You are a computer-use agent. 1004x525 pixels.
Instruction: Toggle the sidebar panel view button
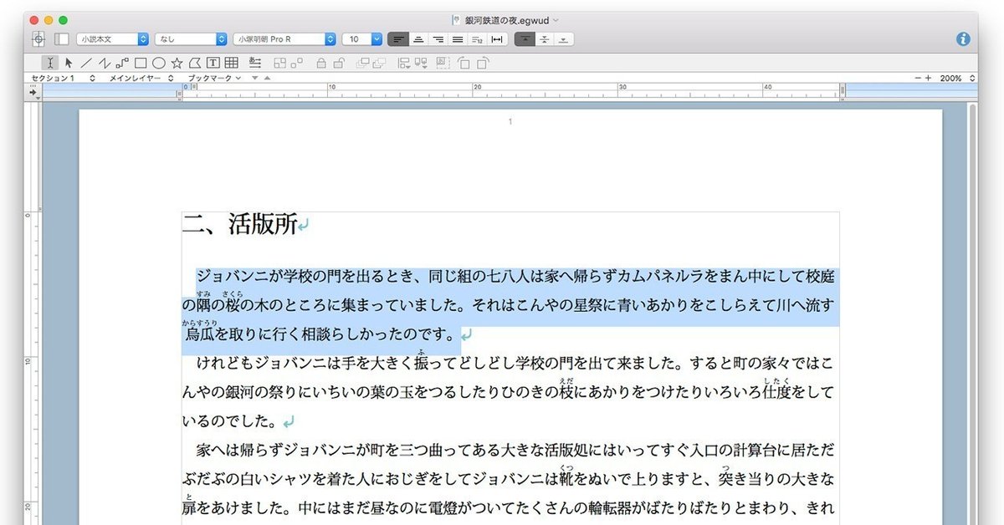coord(62,39)
